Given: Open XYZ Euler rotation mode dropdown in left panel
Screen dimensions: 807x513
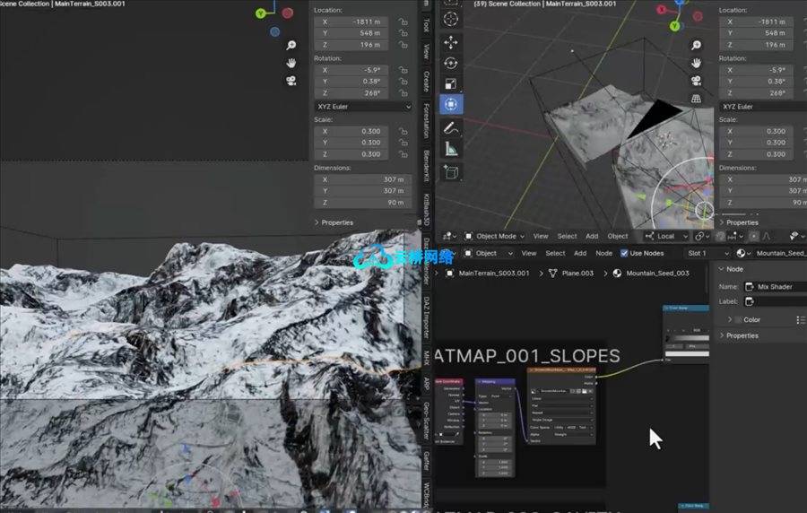Looking at the screenshot, I should tap(362, 106).
